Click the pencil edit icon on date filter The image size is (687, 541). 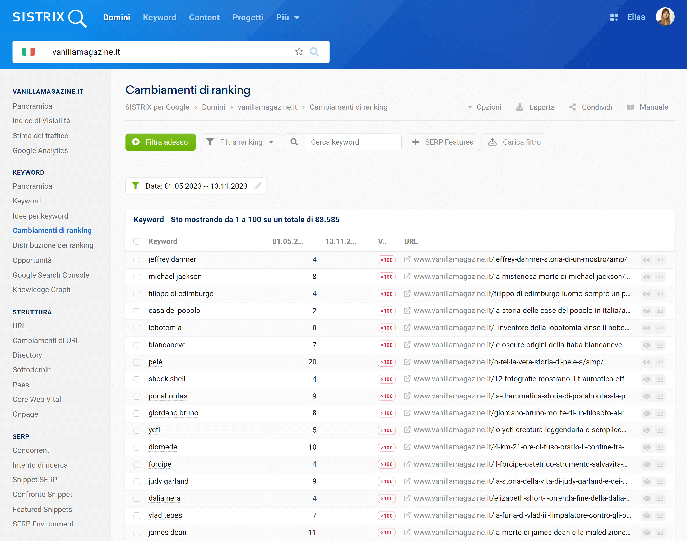click(258, 186)
